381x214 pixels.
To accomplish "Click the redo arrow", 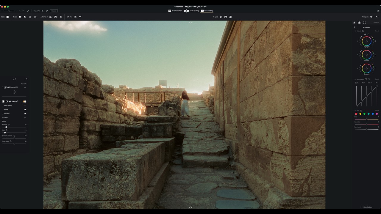I will click(47, 11).
